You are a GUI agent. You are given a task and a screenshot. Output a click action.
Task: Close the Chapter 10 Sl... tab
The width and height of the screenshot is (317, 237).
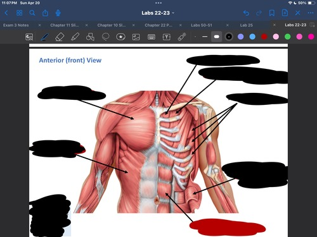tap(134, 25)
